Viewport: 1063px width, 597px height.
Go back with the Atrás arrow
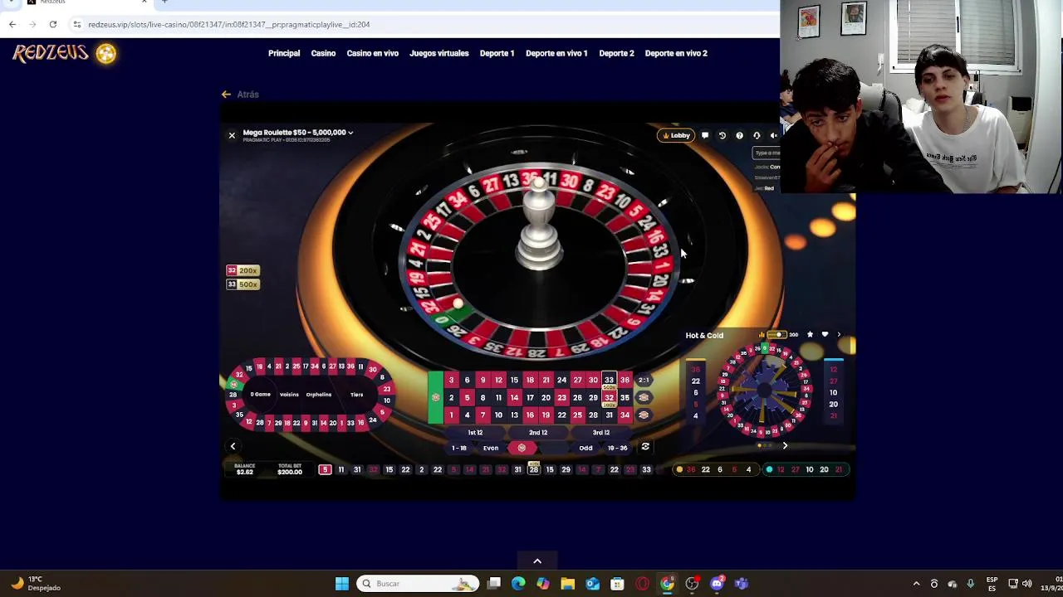tap(240, 95)
